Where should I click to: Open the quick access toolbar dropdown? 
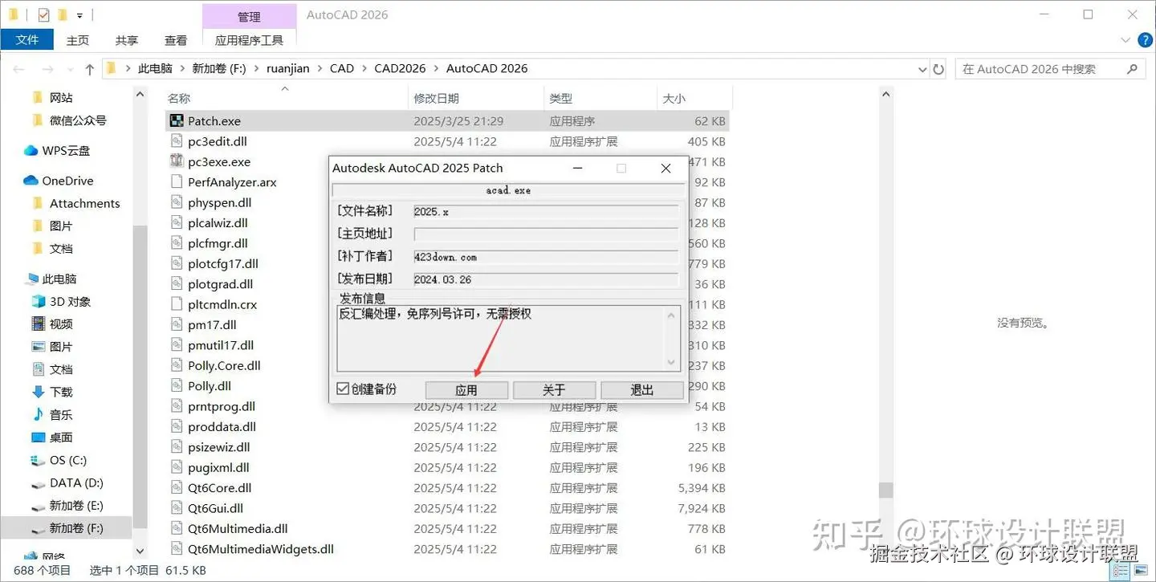[x=79, y=15]
